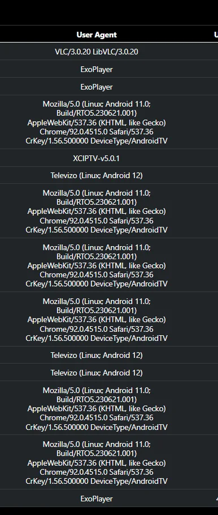Select the last Mozilla/5.0 AndroidTV user agent cell
The image size is (218, 515).
[97, 462]
